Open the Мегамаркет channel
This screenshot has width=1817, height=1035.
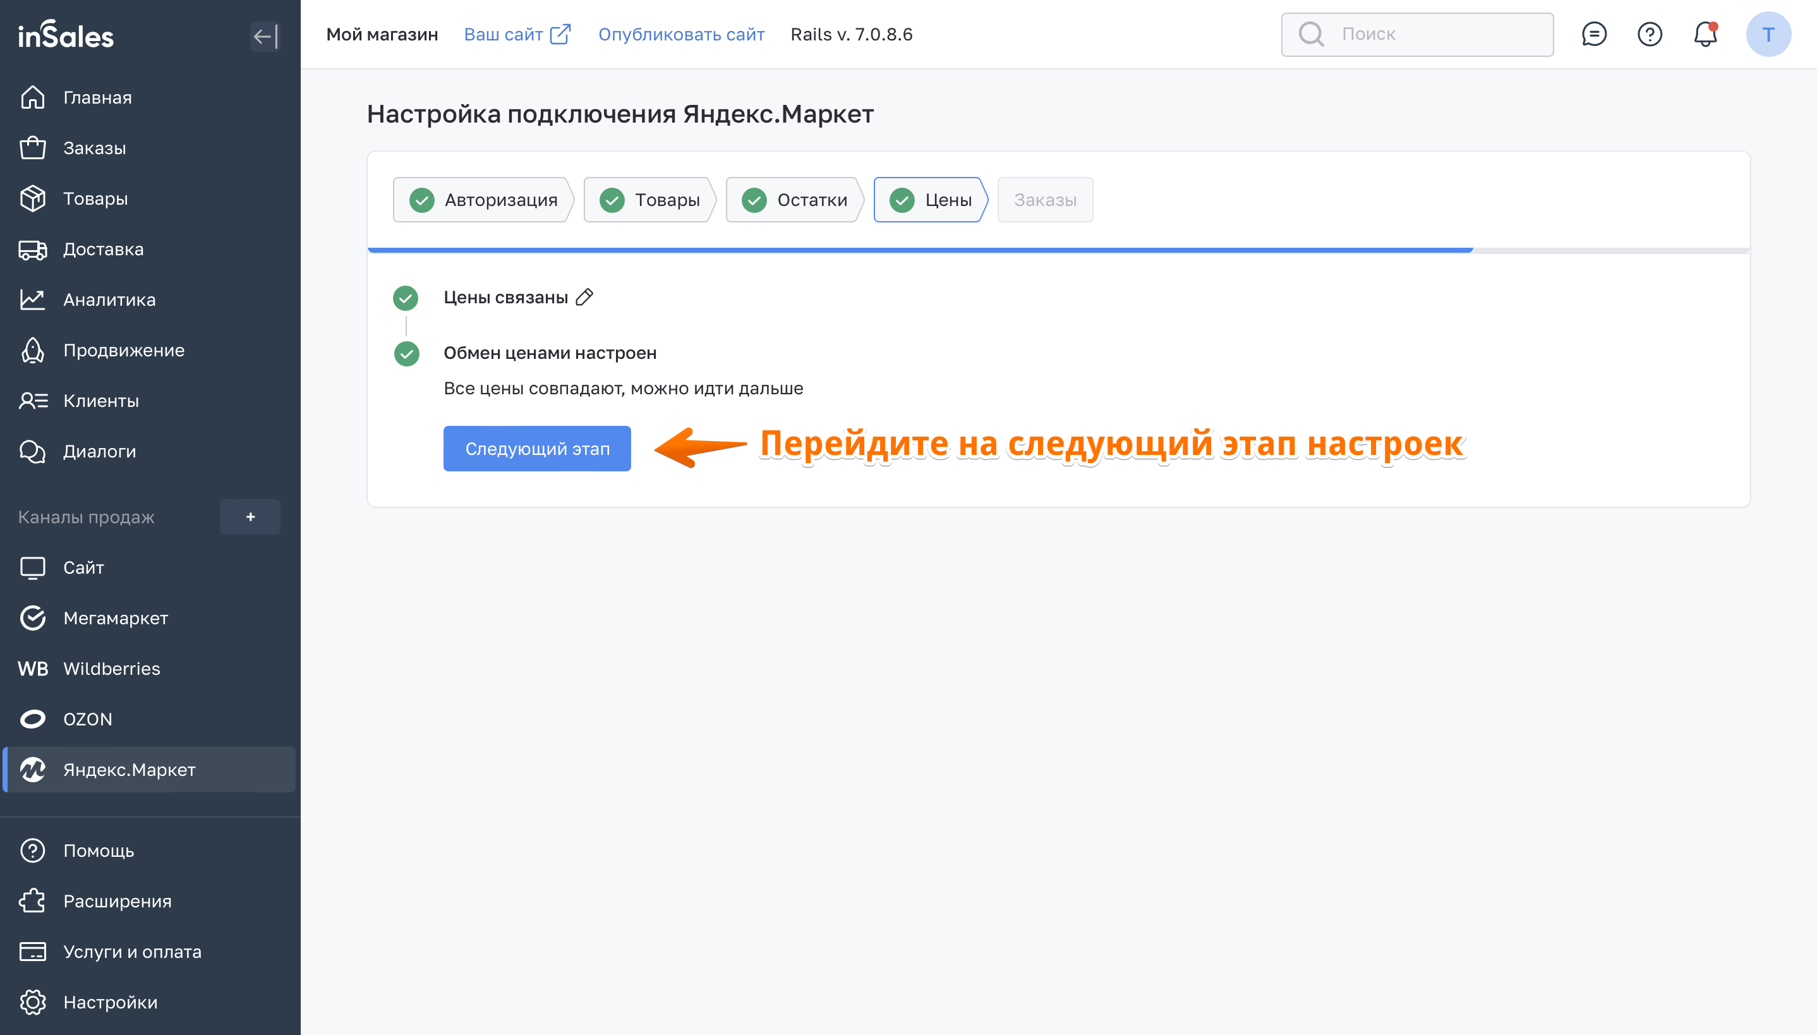pos(115,618)
